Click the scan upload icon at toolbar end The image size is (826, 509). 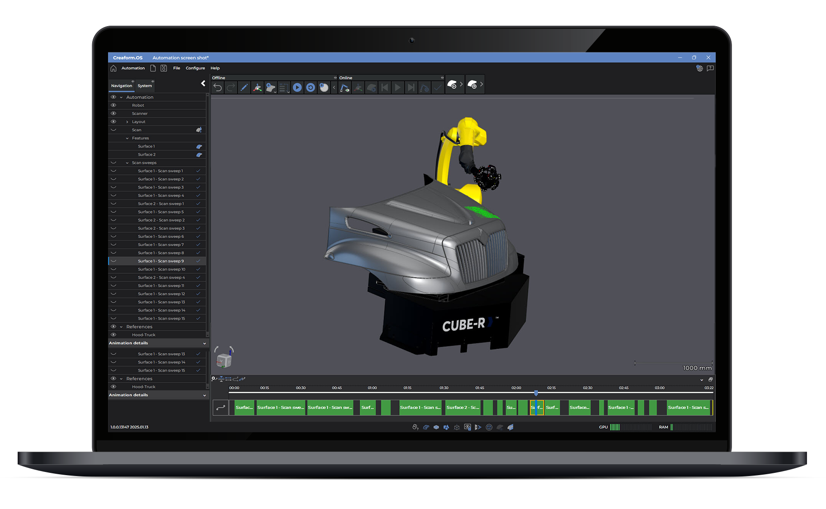472,84
